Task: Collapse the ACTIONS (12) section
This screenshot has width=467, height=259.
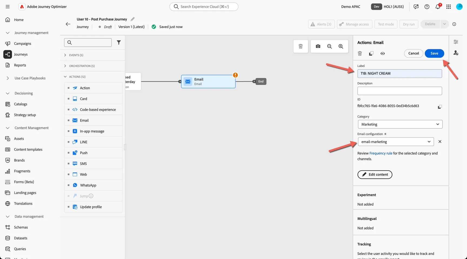Action: tap(92, 77)
